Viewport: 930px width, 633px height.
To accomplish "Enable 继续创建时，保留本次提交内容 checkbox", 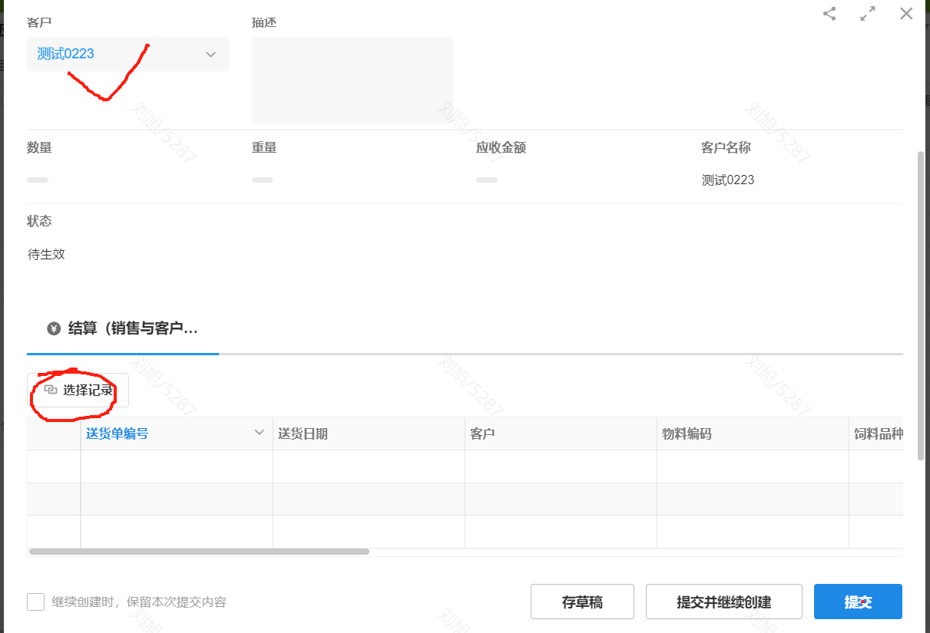I will (35, 602).
